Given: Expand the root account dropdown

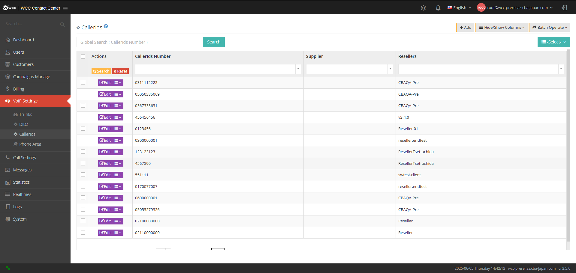Looking at the screenshot, I should [520, 8].
